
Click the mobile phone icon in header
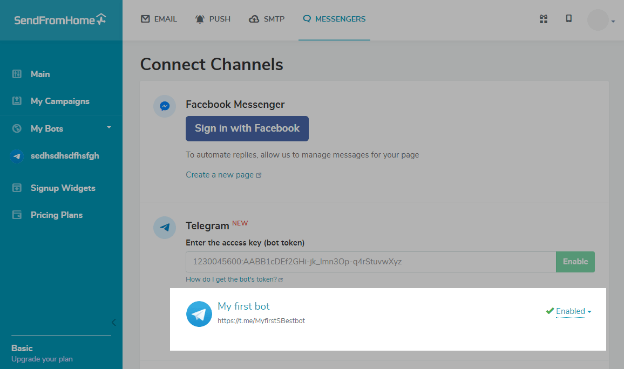pos(568,19)
